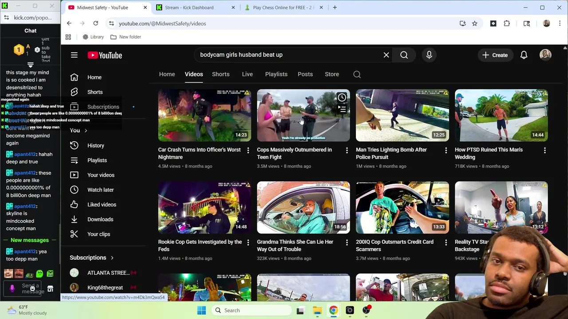Open options for Cops Massively Outnumbered video

coord(347,151)
